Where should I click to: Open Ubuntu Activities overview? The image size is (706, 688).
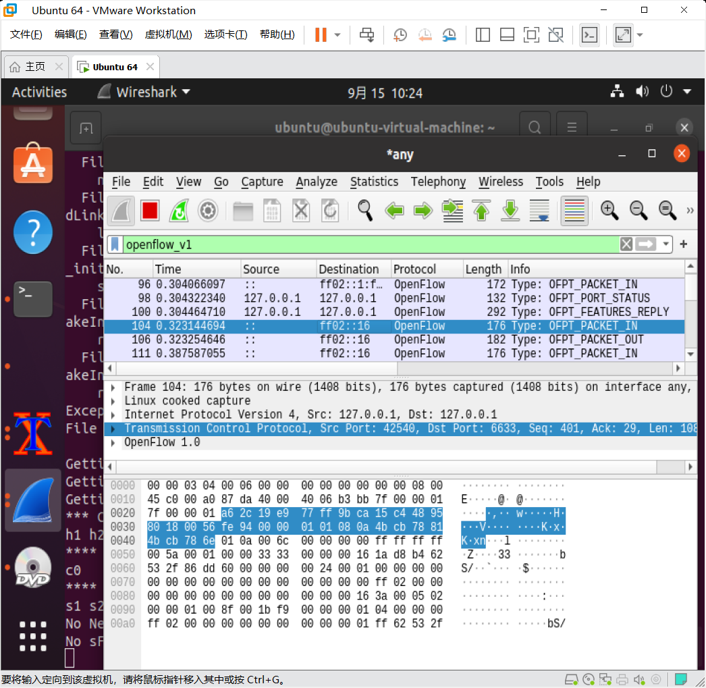pyautogui.click(x=39, y=92)
